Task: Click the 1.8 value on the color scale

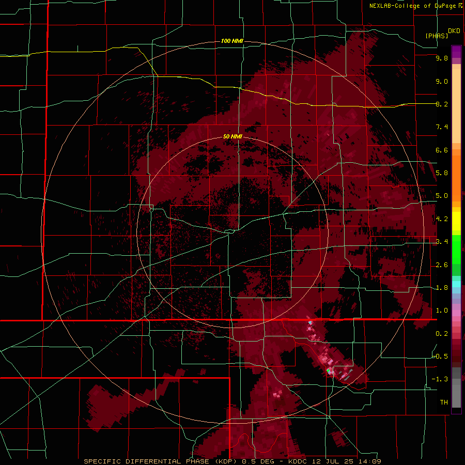Action: pos(442,288)
